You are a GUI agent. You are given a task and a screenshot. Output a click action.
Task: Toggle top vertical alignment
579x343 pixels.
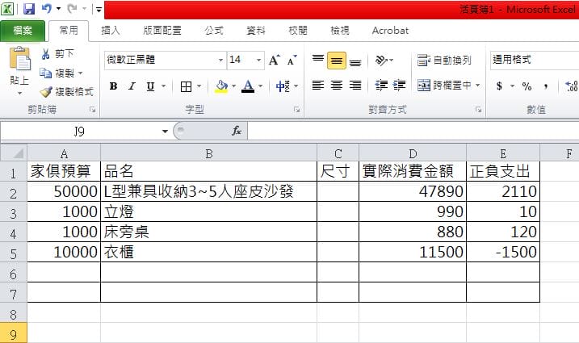click(x=318, y=60)
